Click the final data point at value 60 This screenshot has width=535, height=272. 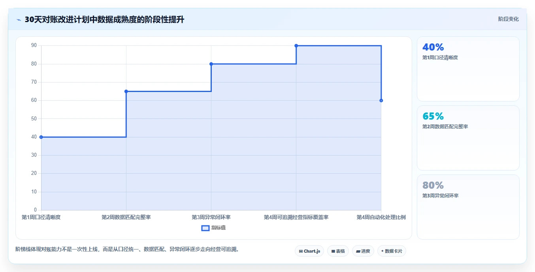point(381,100)
